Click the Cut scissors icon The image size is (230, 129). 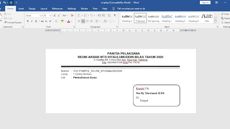[x=5, y=14]
